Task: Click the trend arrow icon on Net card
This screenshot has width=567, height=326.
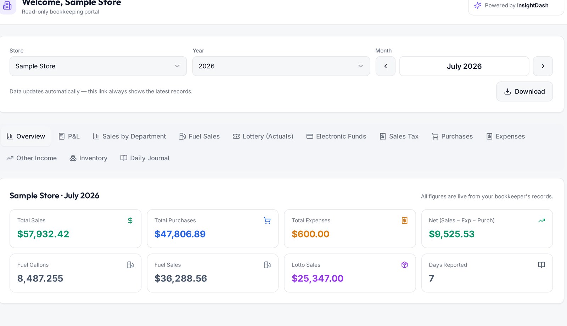Action: click(541, 221)
